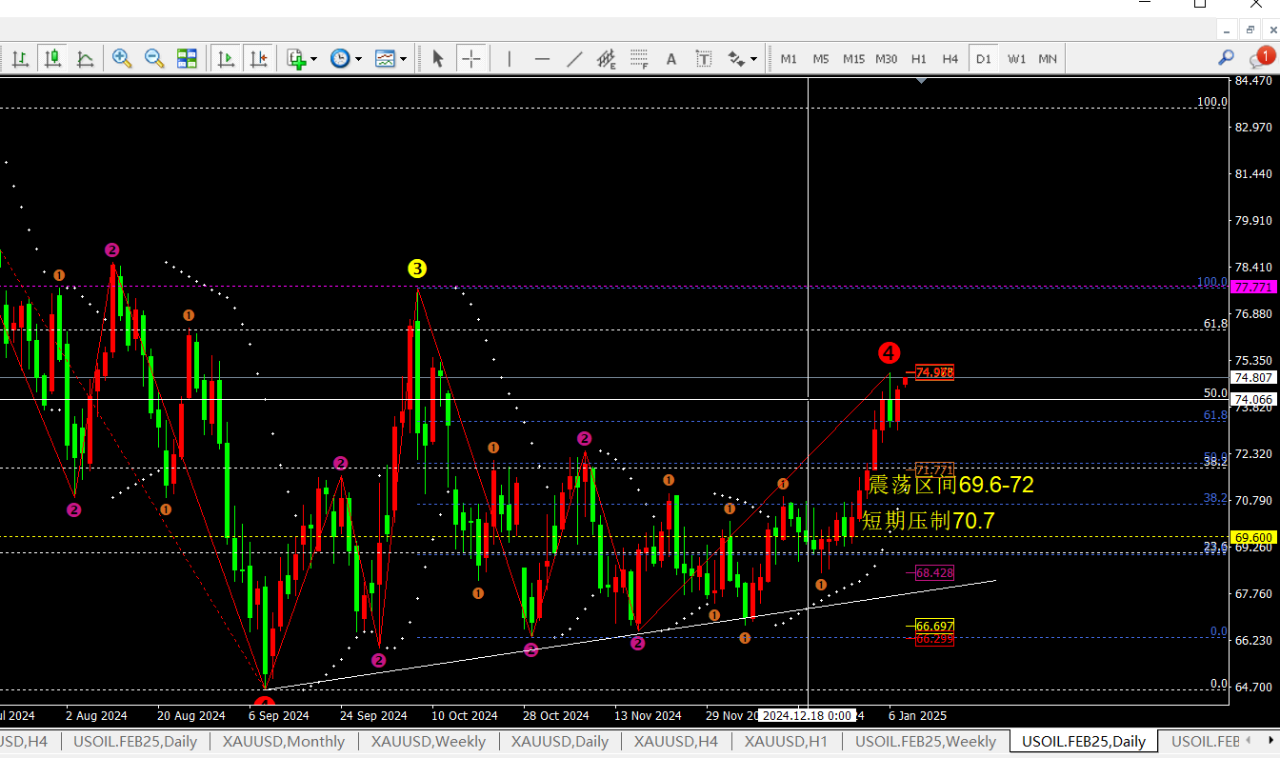Click the red wave 4 marker
This screenshot has height=758, width=1280.
pyautogui.click(x=888, y=353)
